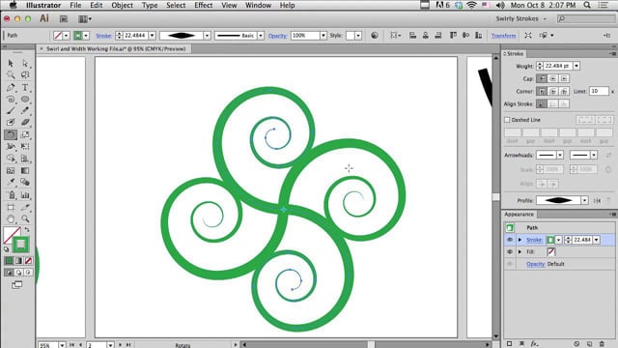Viewport: 618px width, 348px height.
Task: Select Round Join corner option
Action: coord(553,91)
